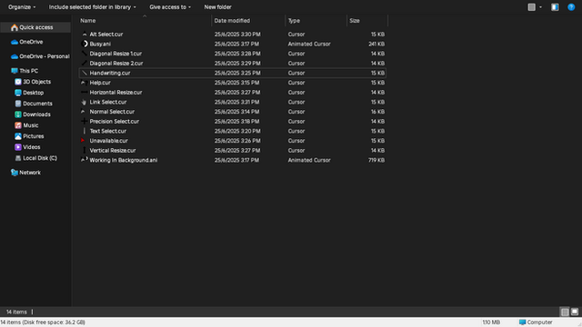Open the Downloads folder icon in sidebar
Image resolution: width=582 pixels, height=327 pixels.
pyautogui.click(x=18, y=114)
